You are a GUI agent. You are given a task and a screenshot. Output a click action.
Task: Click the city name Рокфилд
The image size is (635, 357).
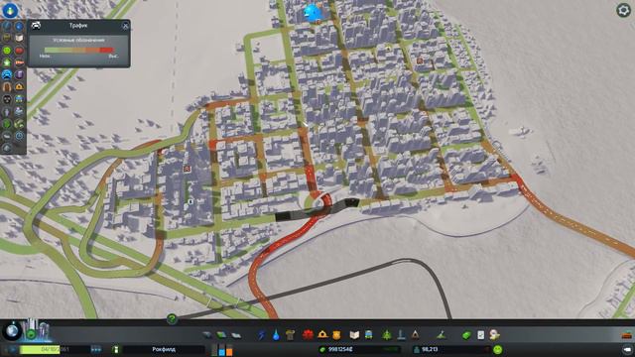(164, 349)
